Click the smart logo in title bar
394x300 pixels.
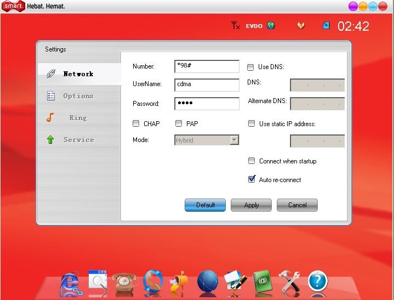coord(13,6)
